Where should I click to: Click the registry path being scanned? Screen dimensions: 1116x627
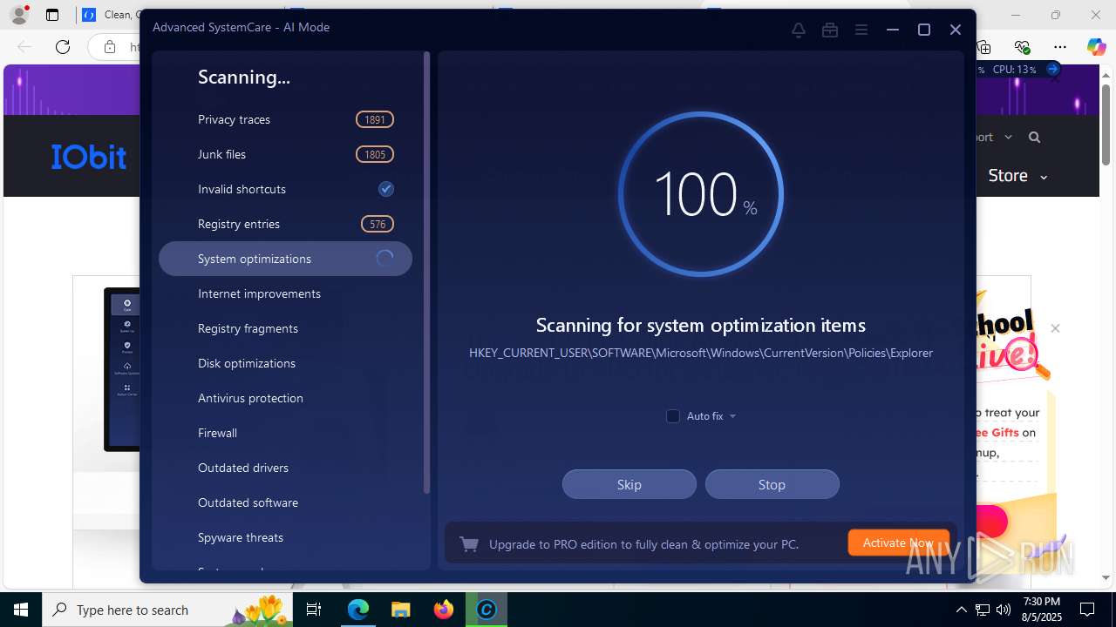pyautogui.click(x=701, y=353)
